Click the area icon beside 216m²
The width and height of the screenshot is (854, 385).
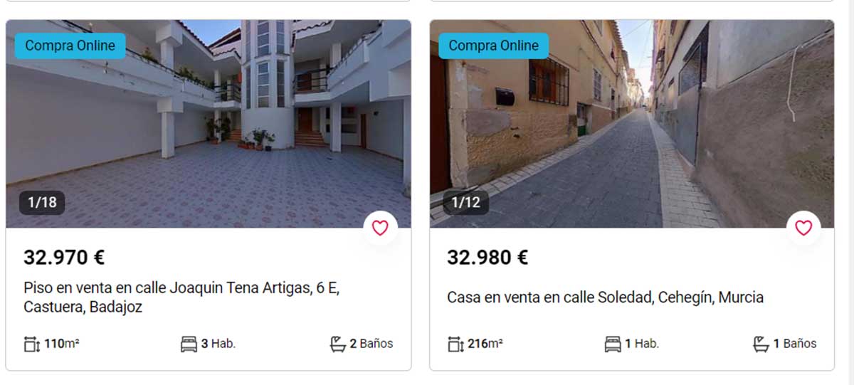coord(455,344)
